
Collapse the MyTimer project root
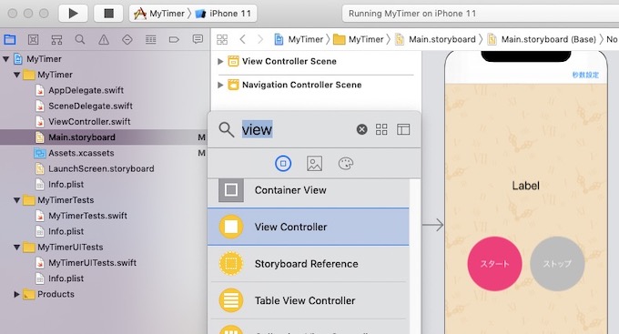(6, 59)
